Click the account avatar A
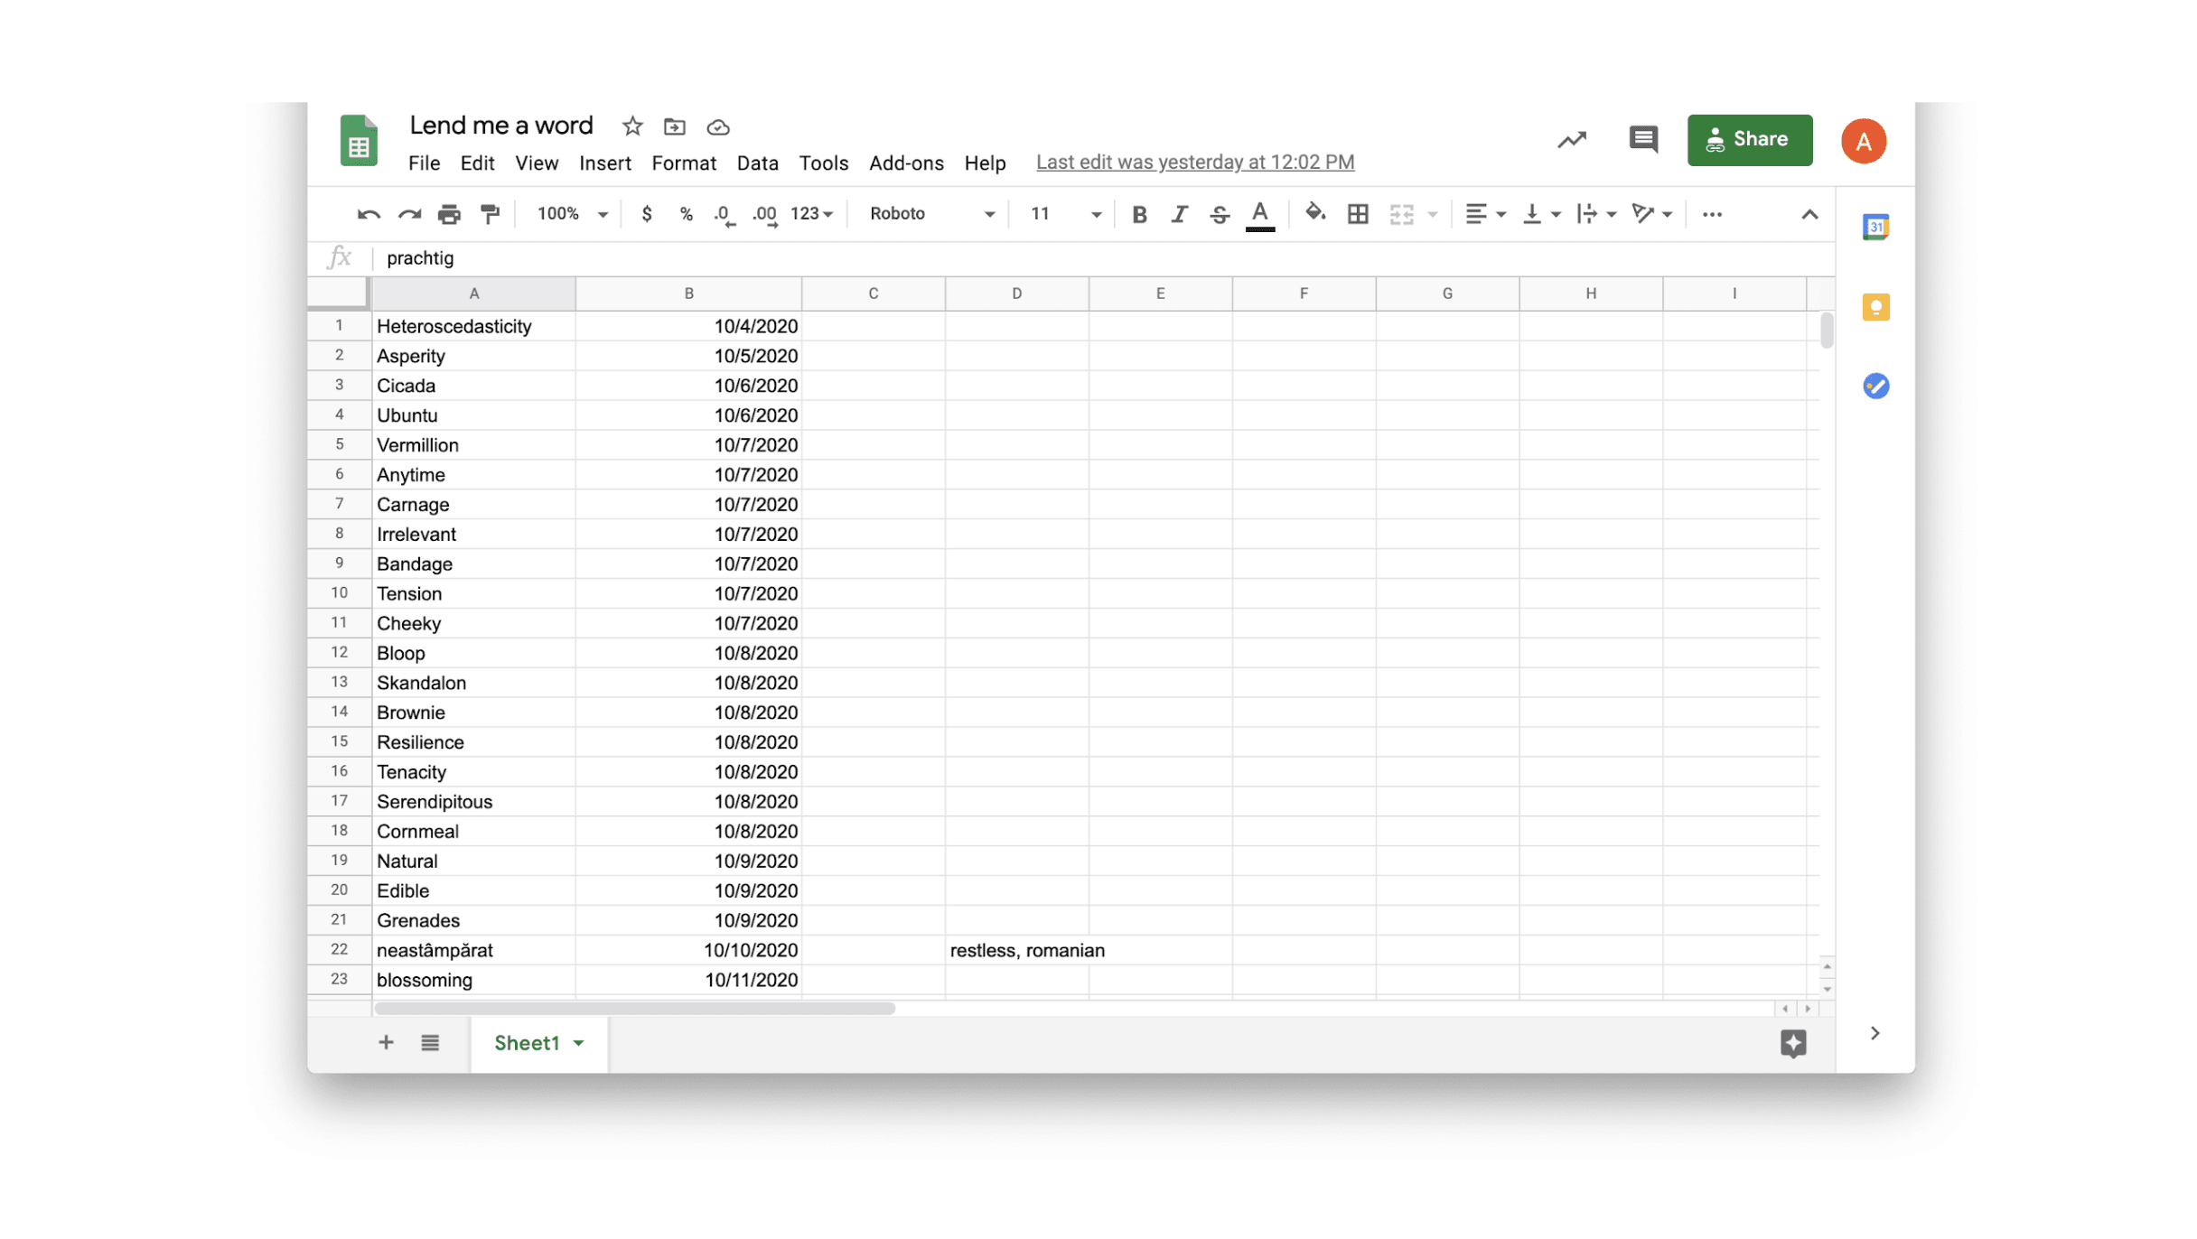This screenshot has height=1239, width=2197. coord(1864,141)
